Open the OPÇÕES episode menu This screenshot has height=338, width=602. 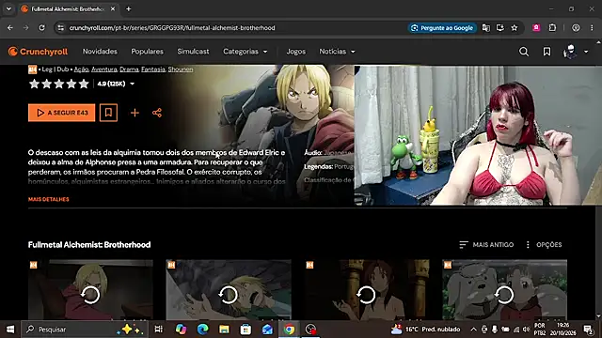(x=544, y=244)
